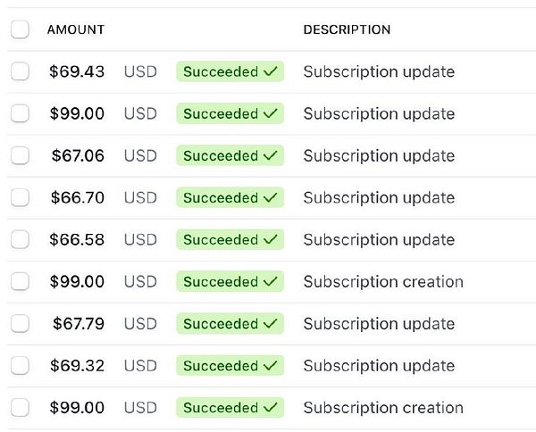The width and height of the screenshot is (536, 432).
Task: Click the USD currency label beside $67.79
Action: (x=140, y=324)
